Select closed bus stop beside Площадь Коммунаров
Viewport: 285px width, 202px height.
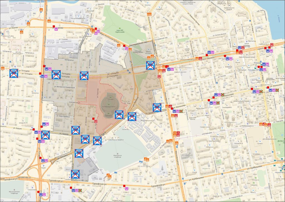[x=150, y=66]
